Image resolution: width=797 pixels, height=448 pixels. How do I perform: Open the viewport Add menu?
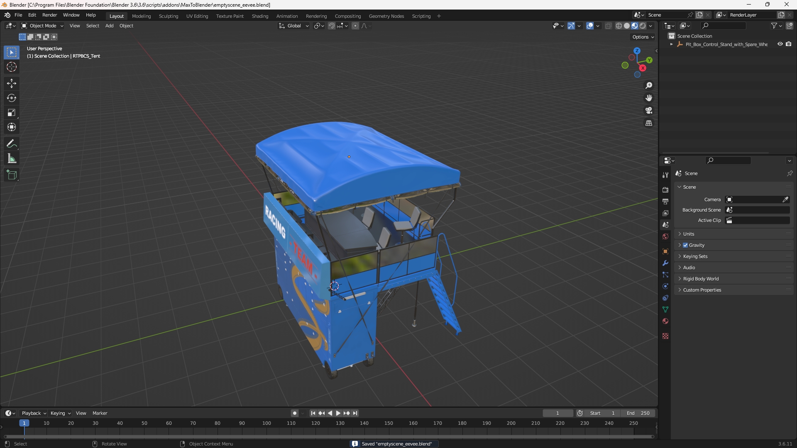pos(109,26)
